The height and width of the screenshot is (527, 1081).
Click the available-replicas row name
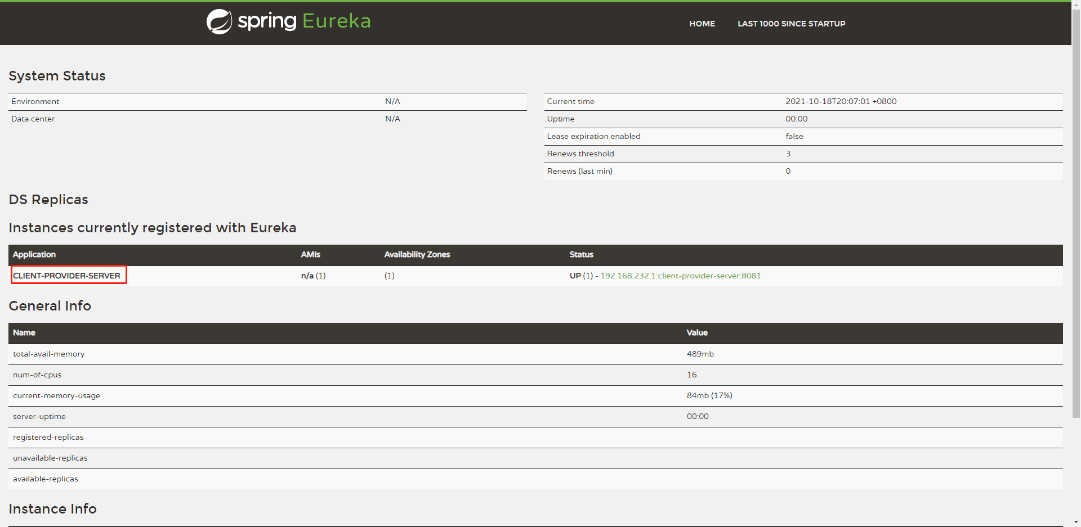46,479
